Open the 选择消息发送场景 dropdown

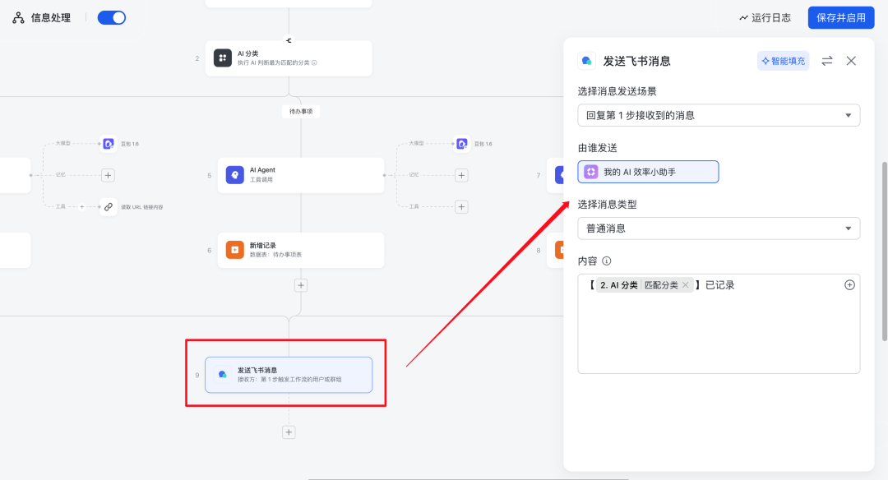719,115
